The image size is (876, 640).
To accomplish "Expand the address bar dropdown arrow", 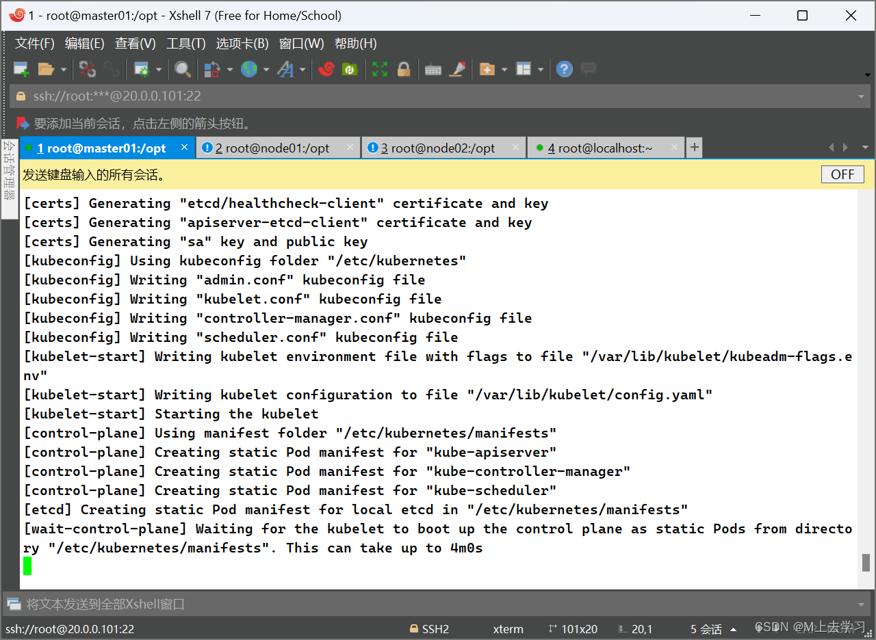I will [x=862, y=96].
